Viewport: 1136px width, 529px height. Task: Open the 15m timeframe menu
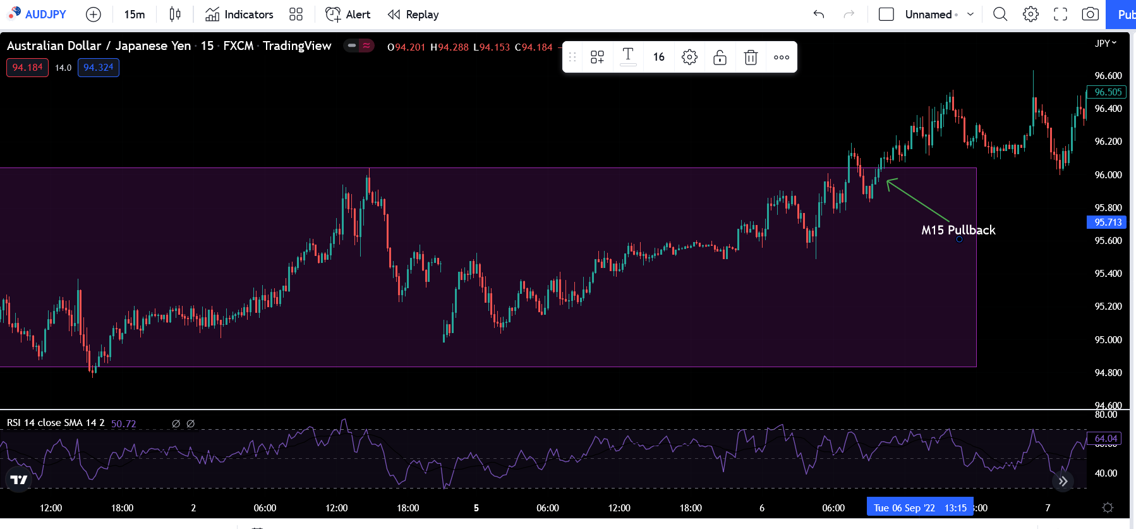coord(134,15)
